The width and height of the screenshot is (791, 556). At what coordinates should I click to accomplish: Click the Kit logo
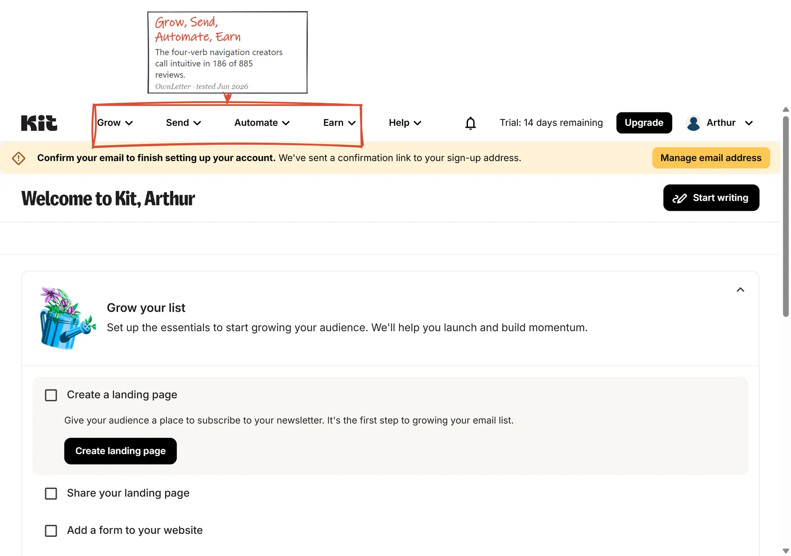[x=39, y=123]
